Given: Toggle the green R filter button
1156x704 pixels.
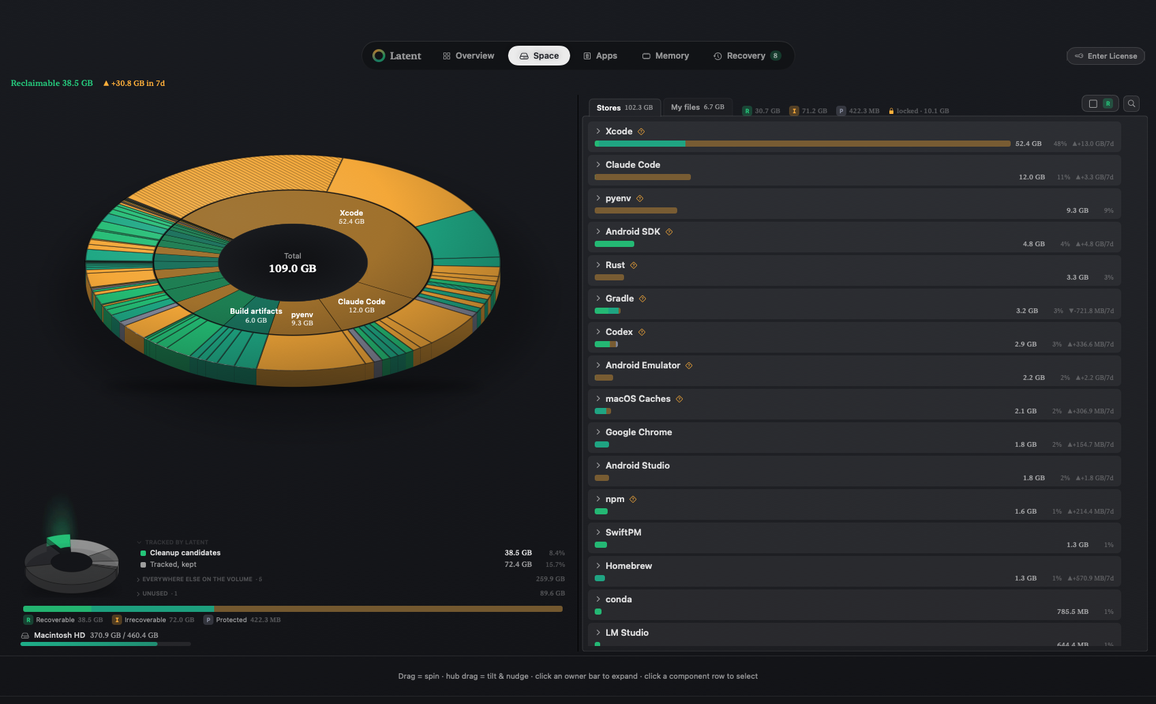Looking at the screenshot, I should pos(1108,104).
